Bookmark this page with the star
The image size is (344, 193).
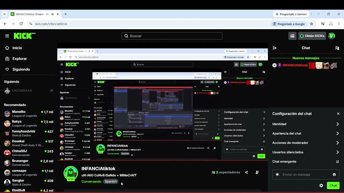pyautogui.click(x=311, y=24)
